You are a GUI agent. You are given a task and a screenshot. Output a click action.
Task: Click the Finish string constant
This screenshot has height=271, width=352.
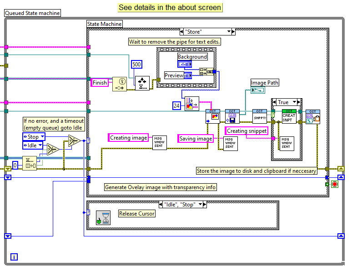point(100,83)
